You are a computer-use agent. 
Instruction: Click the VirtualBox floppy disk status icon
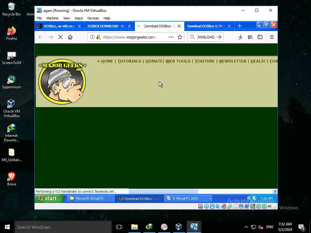(x=212, y=206)
